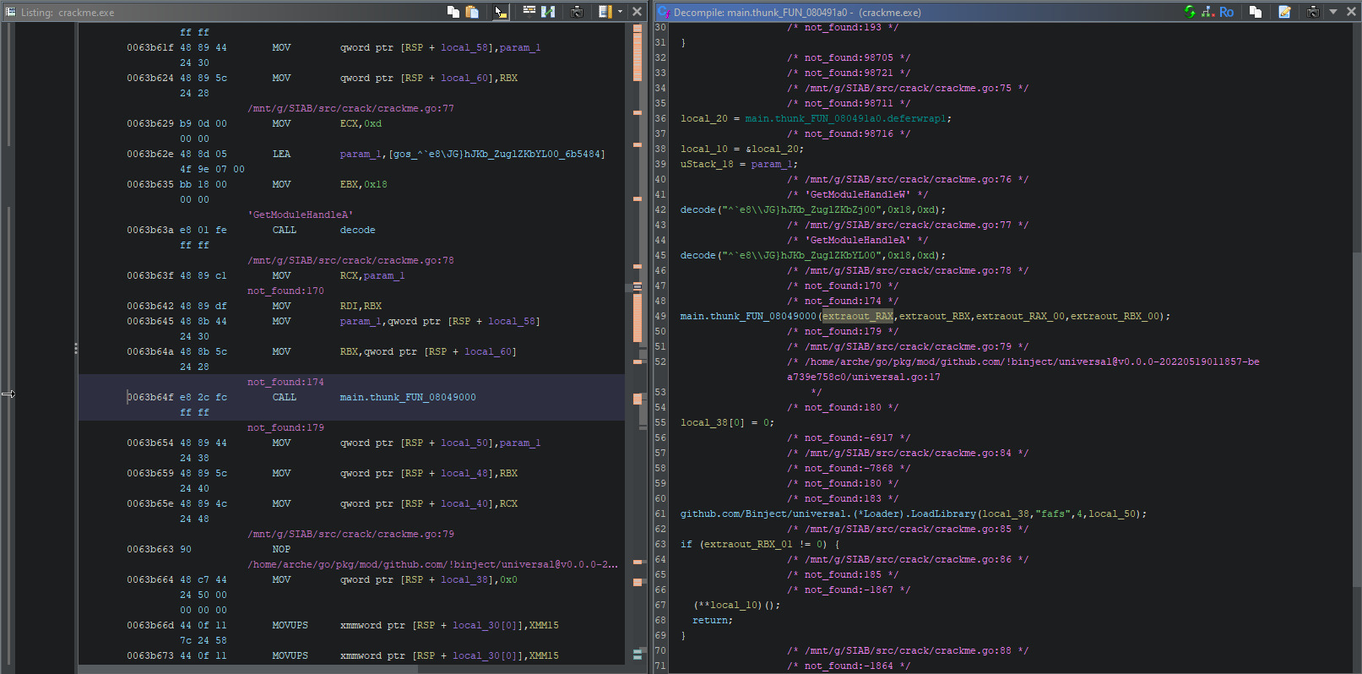Click the crackme.go:77 comment in Listing
Screen dimensions: 1362x674
[350, 108]
